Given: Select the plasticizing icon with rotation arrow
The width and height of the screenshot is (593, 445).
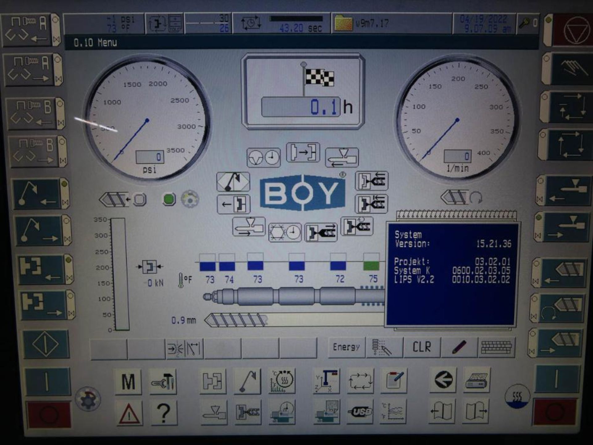Looking at the screenshot, I should pyautogui.click(x=357, y=226).
